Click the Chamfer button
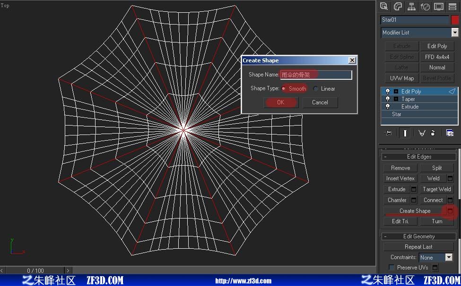 click(x=397, y=200)
